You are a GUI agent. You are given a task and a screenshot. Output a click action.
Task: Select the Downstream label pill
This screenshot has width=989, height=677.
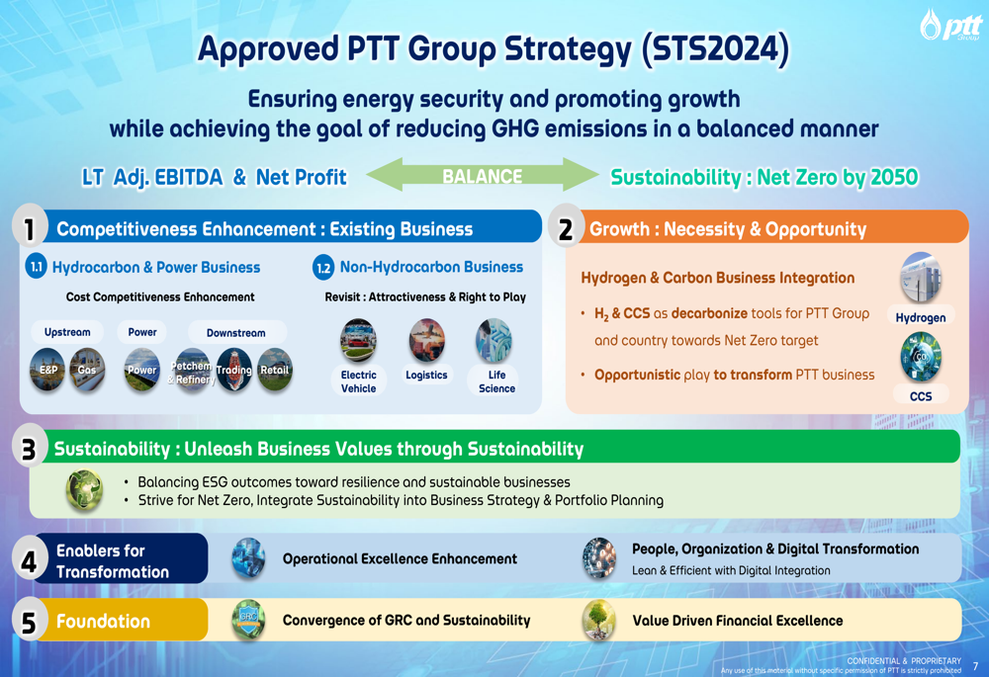[x=236, y=333]
